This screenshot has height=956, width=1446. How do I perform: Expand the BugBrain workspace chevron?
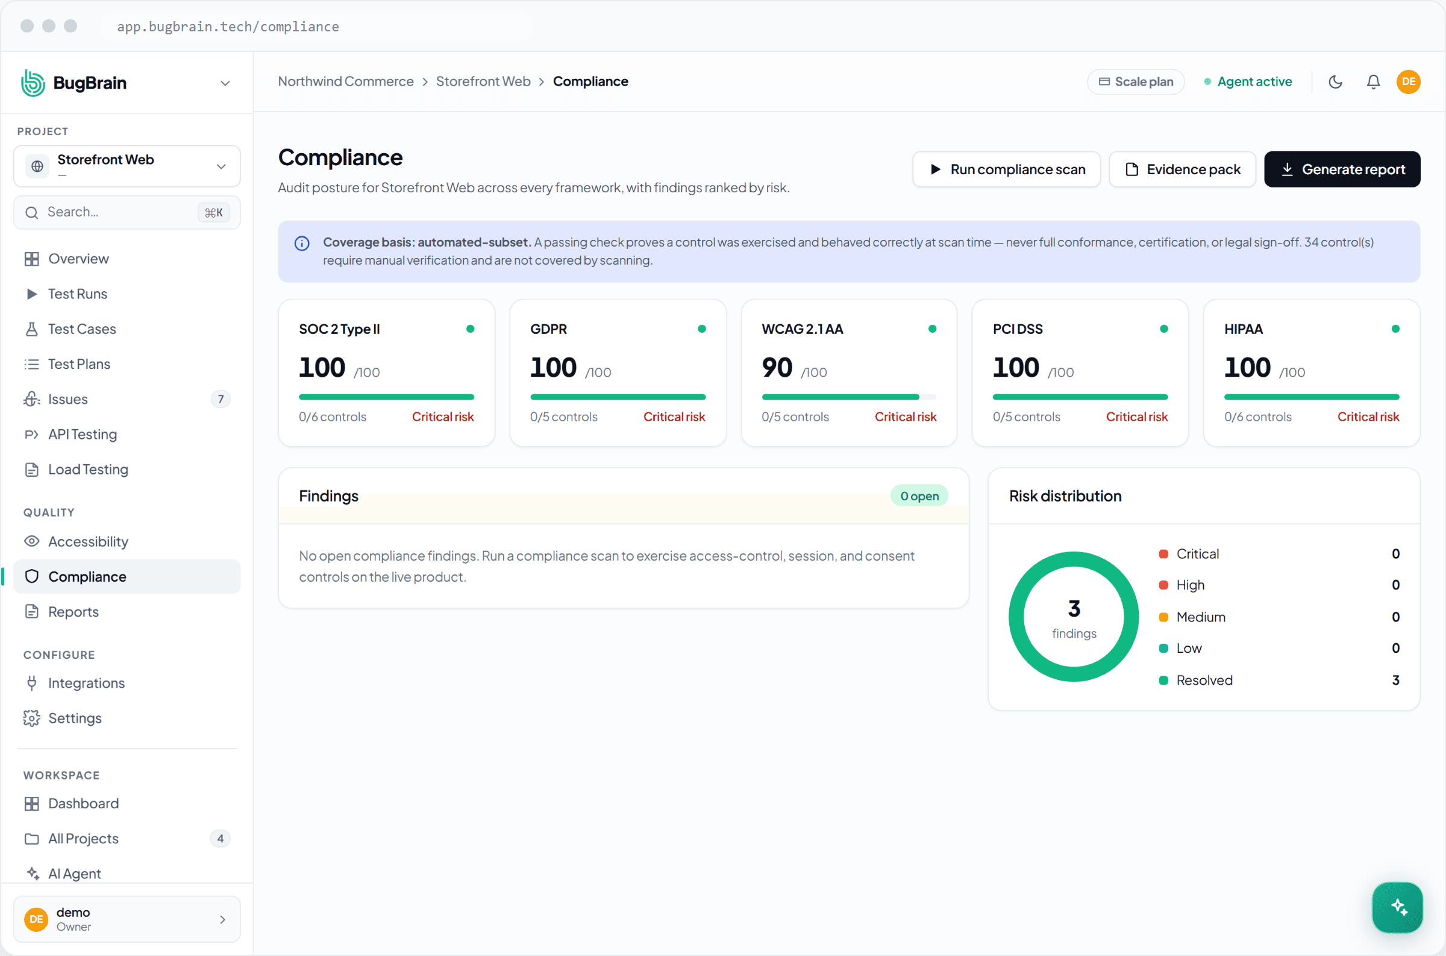[x=225, y=83]
